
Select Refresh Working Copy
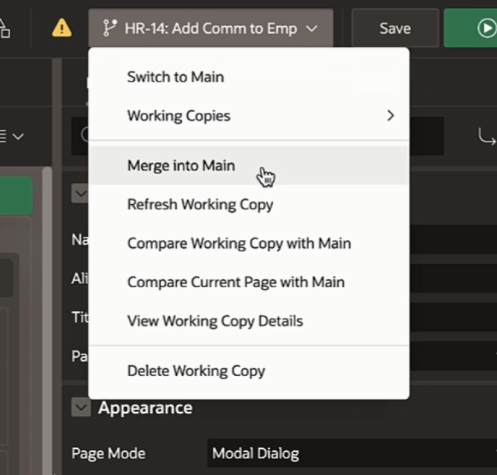click(x=200, y=205)
